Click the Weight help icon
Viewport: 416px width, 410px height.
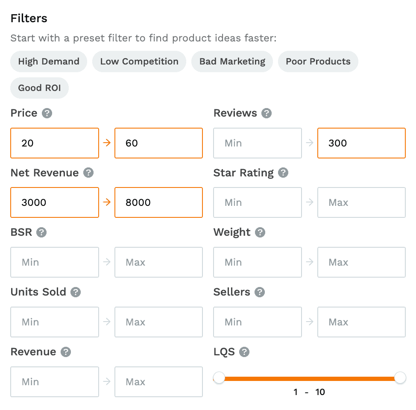pyautogui.click(x=260, y=232)
